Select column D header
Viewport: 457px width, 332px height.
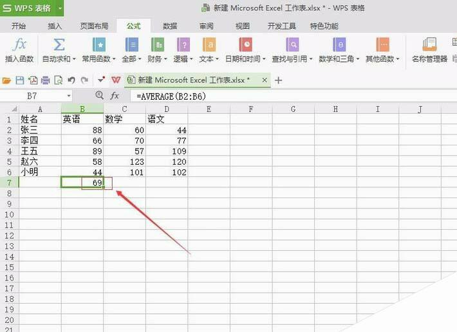pos(167,109)
